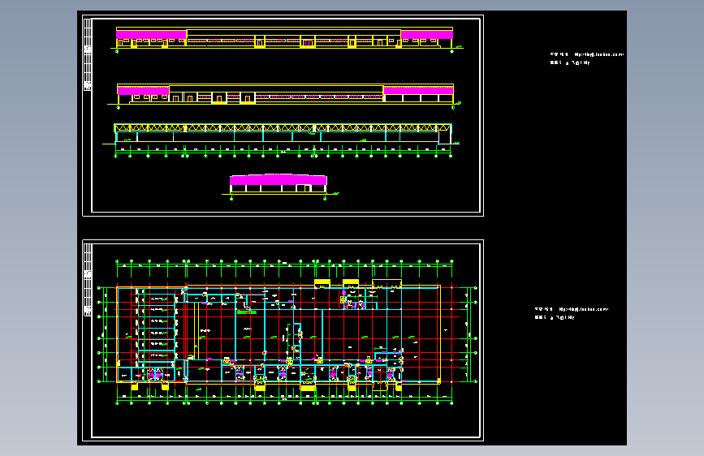704x456 pixels.
Task: Click the title block strip of lower sheet
Action: pyautogui.click(x=88, y=280)
